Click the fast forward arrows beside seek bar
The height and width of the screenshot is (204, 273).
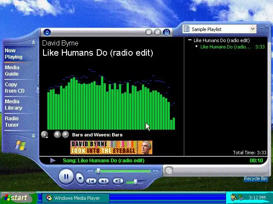click(x=155, y=171)
